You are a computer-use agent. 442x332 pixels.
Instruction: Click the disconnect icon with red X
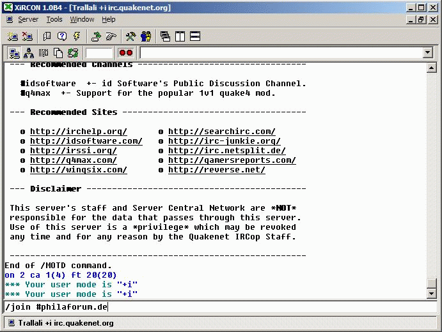[27, 36]
